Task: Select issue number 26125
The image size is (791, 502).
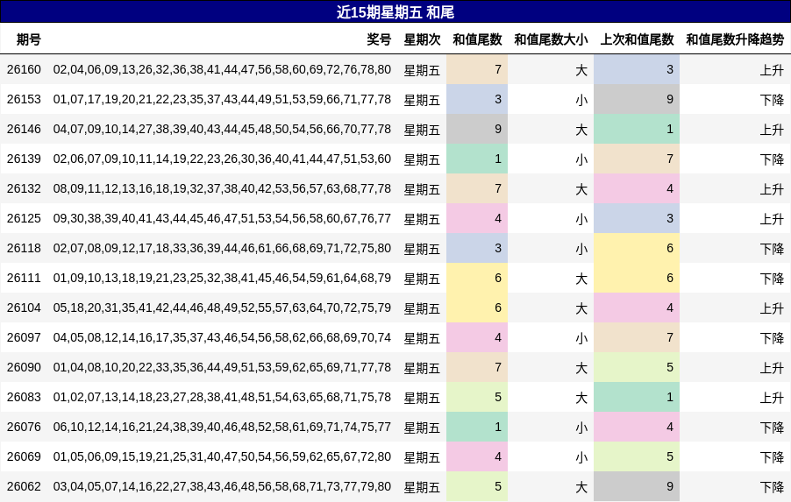Action: click(x=24, y=218)
